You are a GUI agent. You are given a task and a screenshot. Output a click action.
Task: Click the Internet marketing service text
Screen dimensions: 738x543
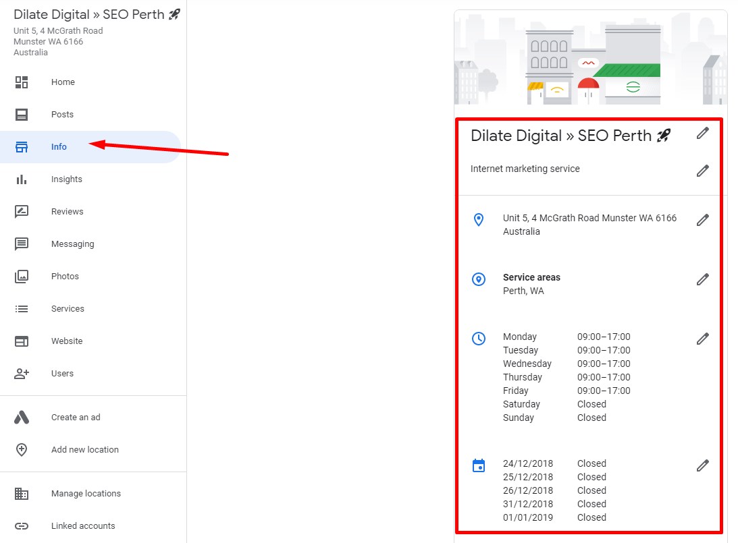tap(525, 169)
